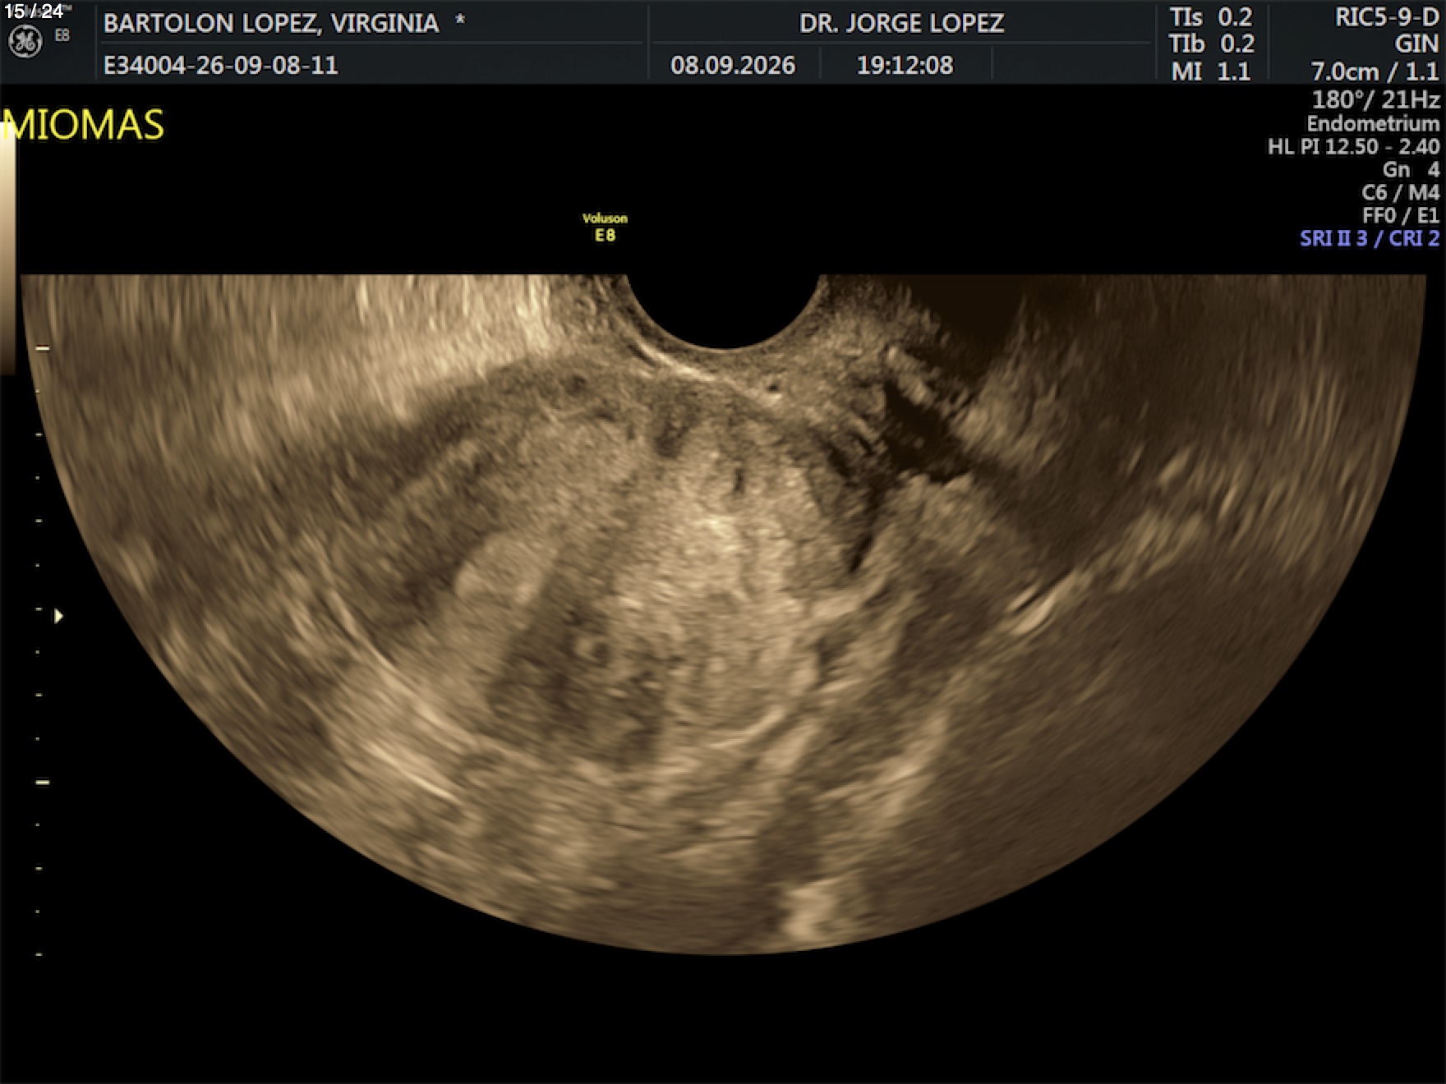Screen dimensions: 1446x1084
Task: Click the focal zone triangle marker
Action: (58, 615)
